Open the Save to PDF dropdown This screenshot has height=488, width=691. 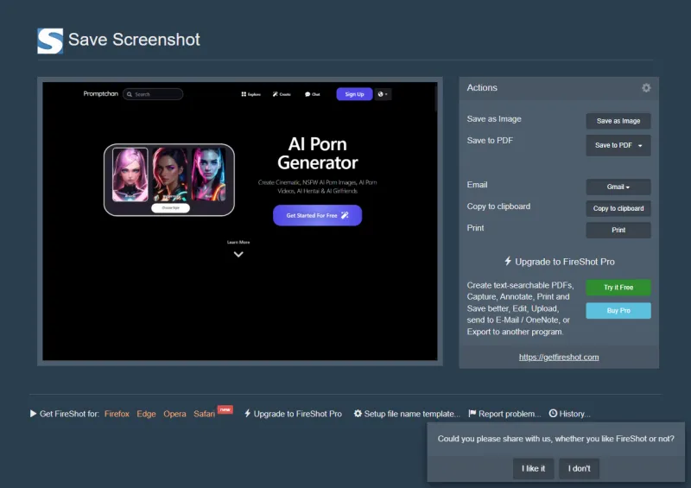pyautogui.click(x=618, y=145)
